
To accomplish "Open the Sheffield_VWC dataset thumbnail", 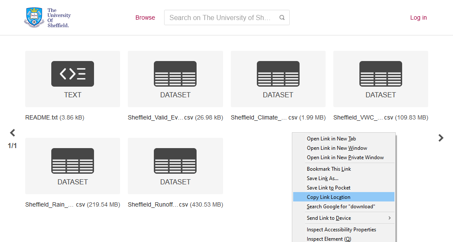I will 380,79.
